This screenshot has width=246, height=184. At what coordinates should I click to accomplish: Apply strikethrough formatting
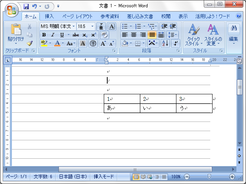click(76, 35)
